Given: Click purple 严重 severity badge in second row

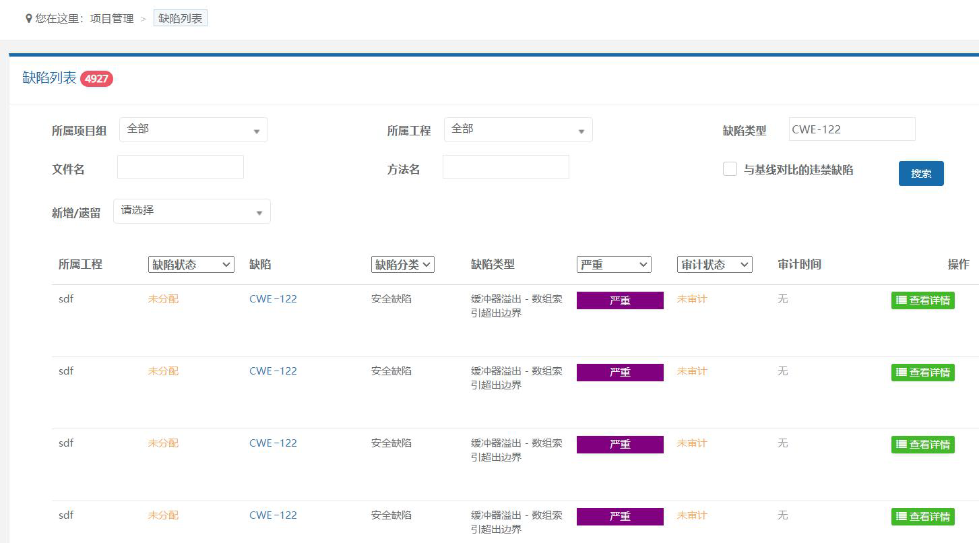Looking at the screenshot, I should tap(620, 373).
